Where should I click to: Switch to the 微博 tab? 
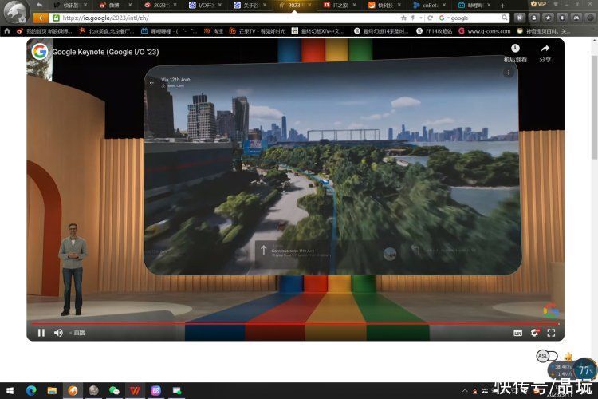[x=115, y=6]
